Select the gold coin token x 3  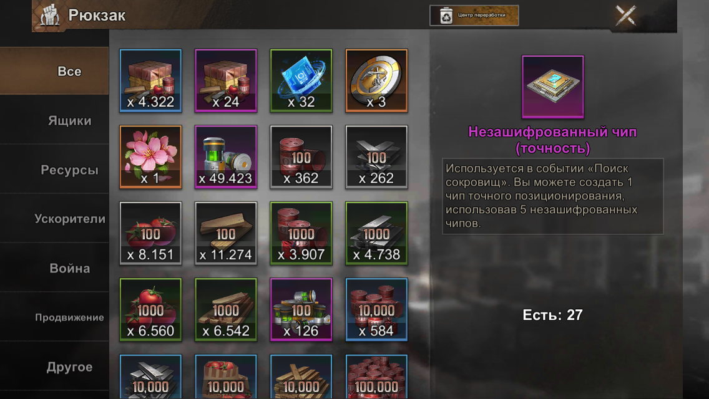(x=376, y=80)
